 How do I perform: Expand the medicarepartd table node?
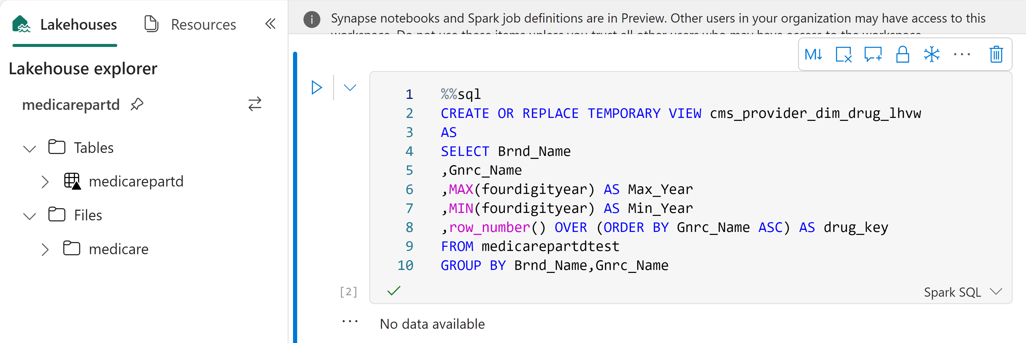(x=45, y=182)
